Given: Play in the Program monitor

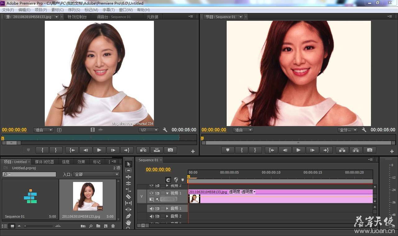Looking at the screenshot, I should coord(298,150).
